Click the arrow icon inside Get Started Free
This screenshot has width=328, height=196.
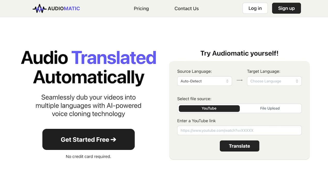coord(114,139)
